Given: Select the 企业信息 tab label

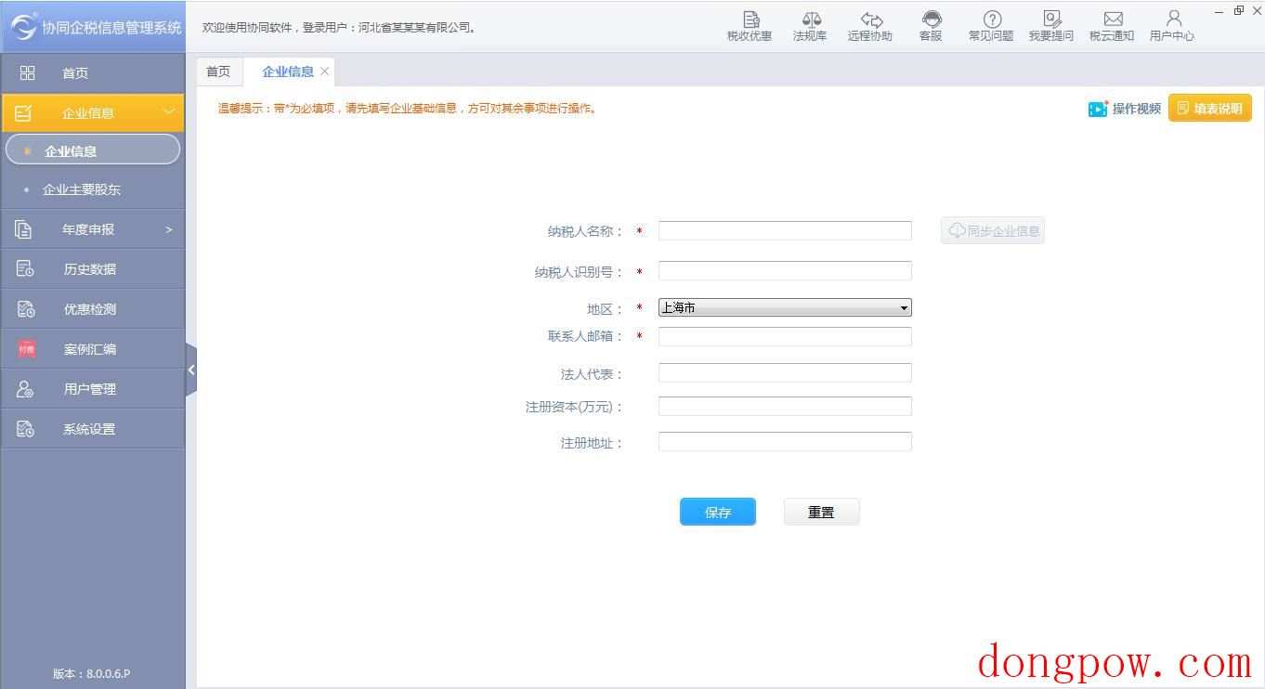Looking at the screenshot, I should pyautogui.click(x=288, y=71).
